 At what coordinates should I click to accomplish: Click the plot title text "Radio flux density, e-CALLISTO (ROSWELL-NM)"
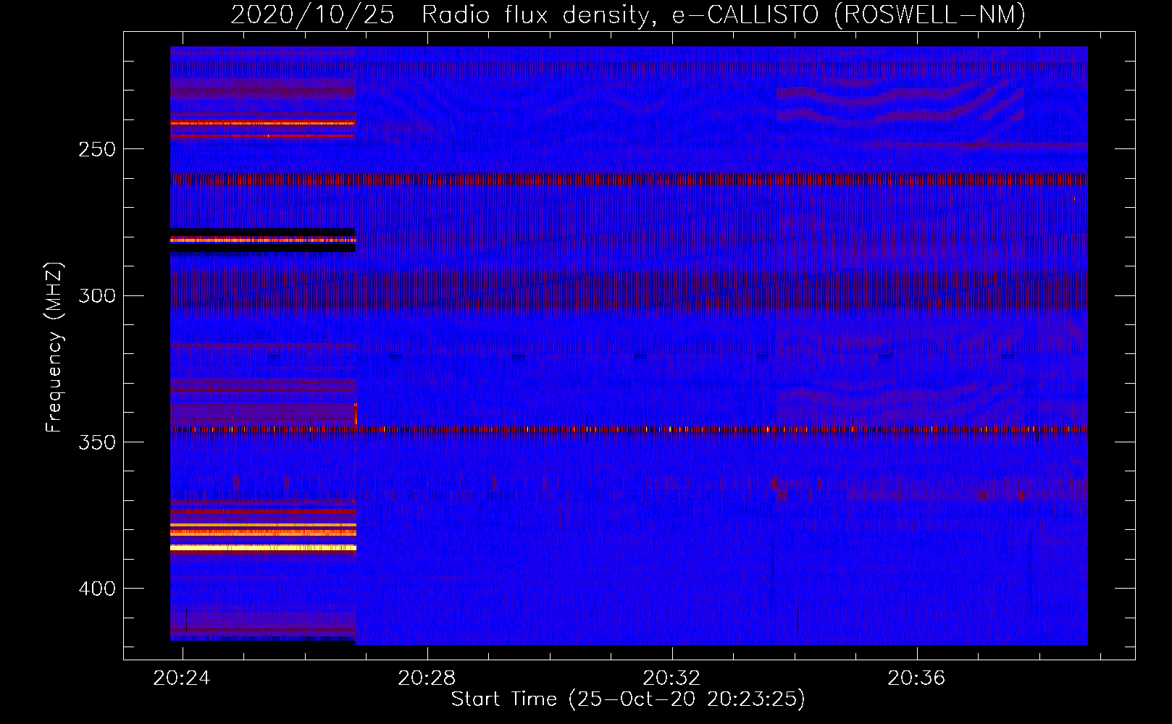pos(724,14)
